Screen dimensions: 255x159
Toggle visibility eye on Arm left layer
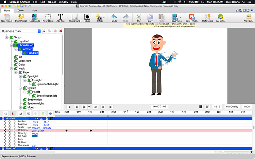coord(37,118)
